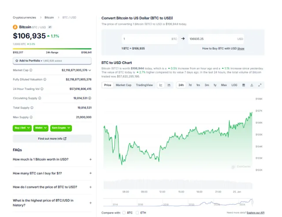The width and height of the screenshot is (282, 217).
Task: Expand 'How much is 1 Bitcoin worth' FAQ
Action: pos(90,159)
